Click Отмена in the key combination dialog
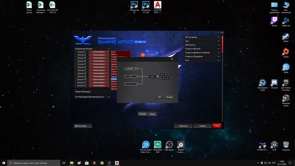The height and width of the screenshot is (166, 295). click(169, 97)
